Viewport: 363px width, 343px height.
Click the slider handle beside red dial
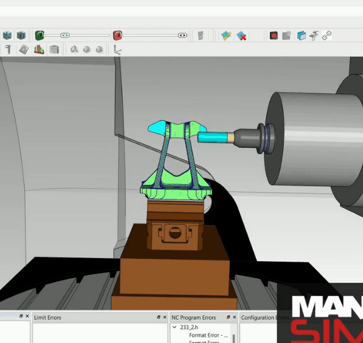182,36
